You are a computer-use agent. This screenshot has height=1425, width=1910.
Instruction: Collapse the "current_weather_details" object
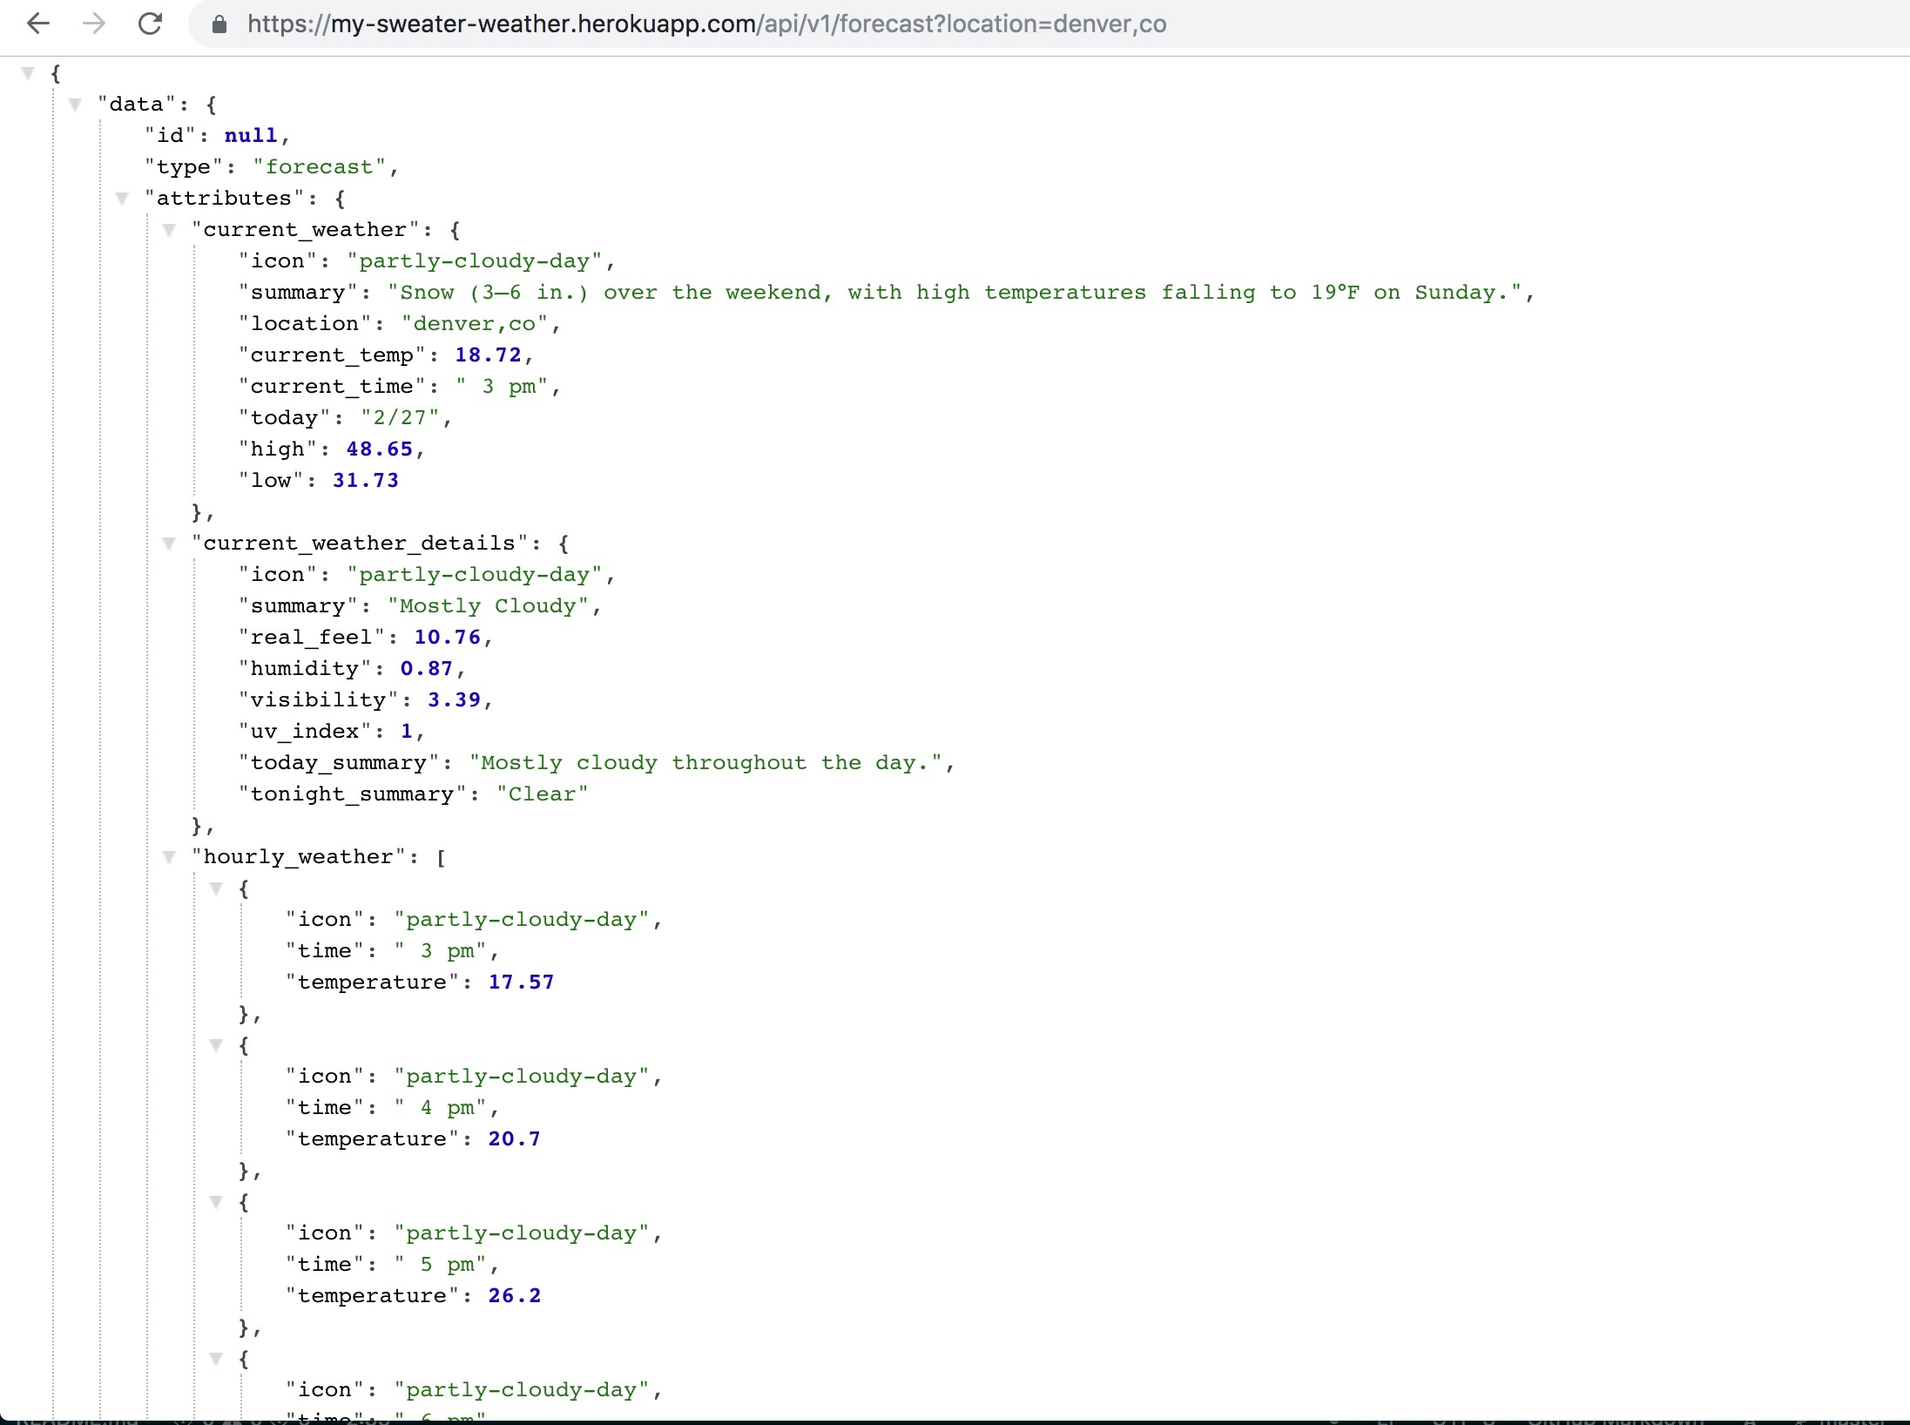tap(169, 544)
